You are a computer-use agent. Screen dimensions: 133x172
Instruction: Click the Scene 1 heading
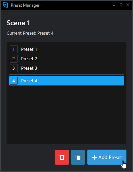click(x=18, y=23)
